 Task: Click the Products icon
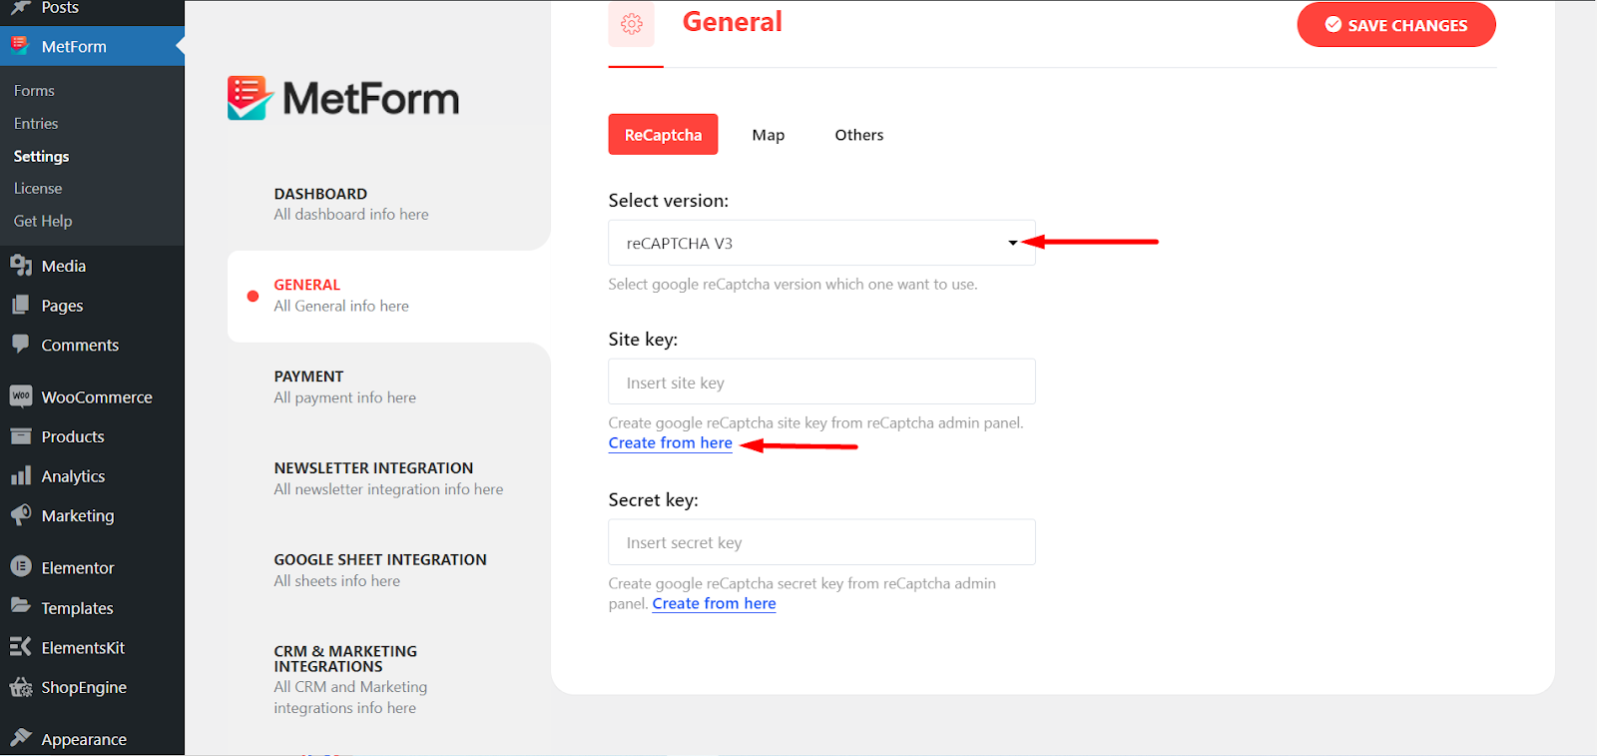click(21, 435)
